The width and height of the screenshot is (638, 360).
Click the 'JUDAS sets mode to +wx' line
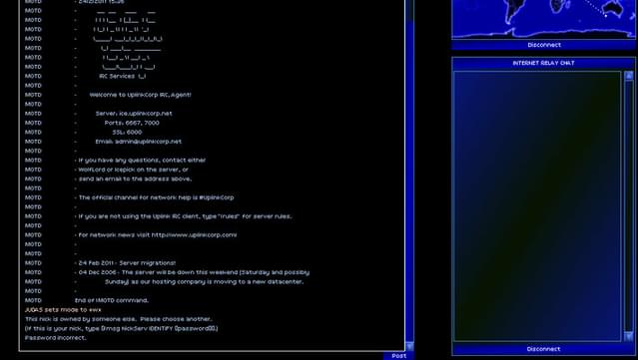tap(63, 309)
